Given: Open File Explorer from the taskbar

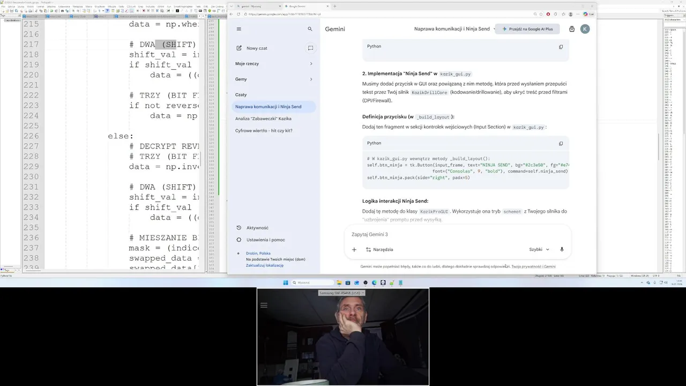Looking at the screenshot, I should click(339, 283).
